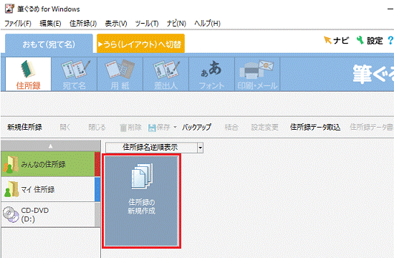The height and width of the screenshot is (258, 394).
Task: Open the 住所録 address book toolbar icon
Action: coord(28,74)
